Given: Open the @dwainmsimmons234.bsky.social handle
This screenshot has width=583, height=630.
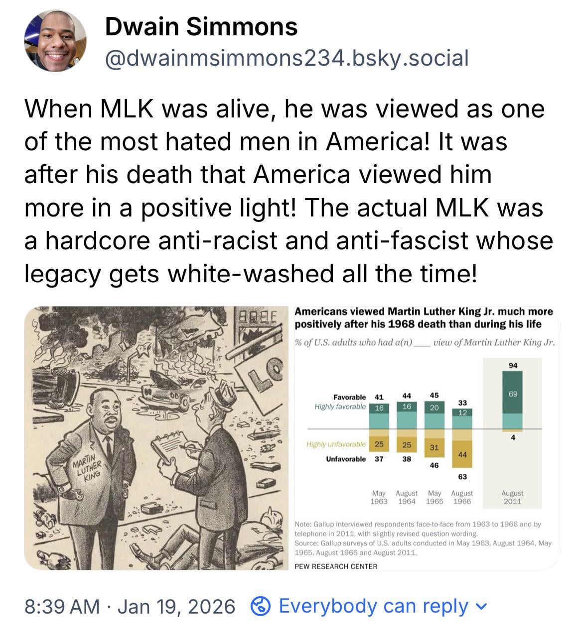Looking at the screenshot, I should (x=287, y=58).
